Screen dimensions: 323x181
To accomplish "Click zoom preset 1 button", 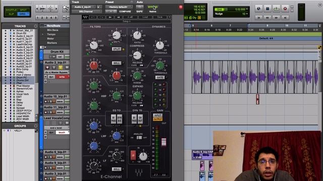I will 37,18.
